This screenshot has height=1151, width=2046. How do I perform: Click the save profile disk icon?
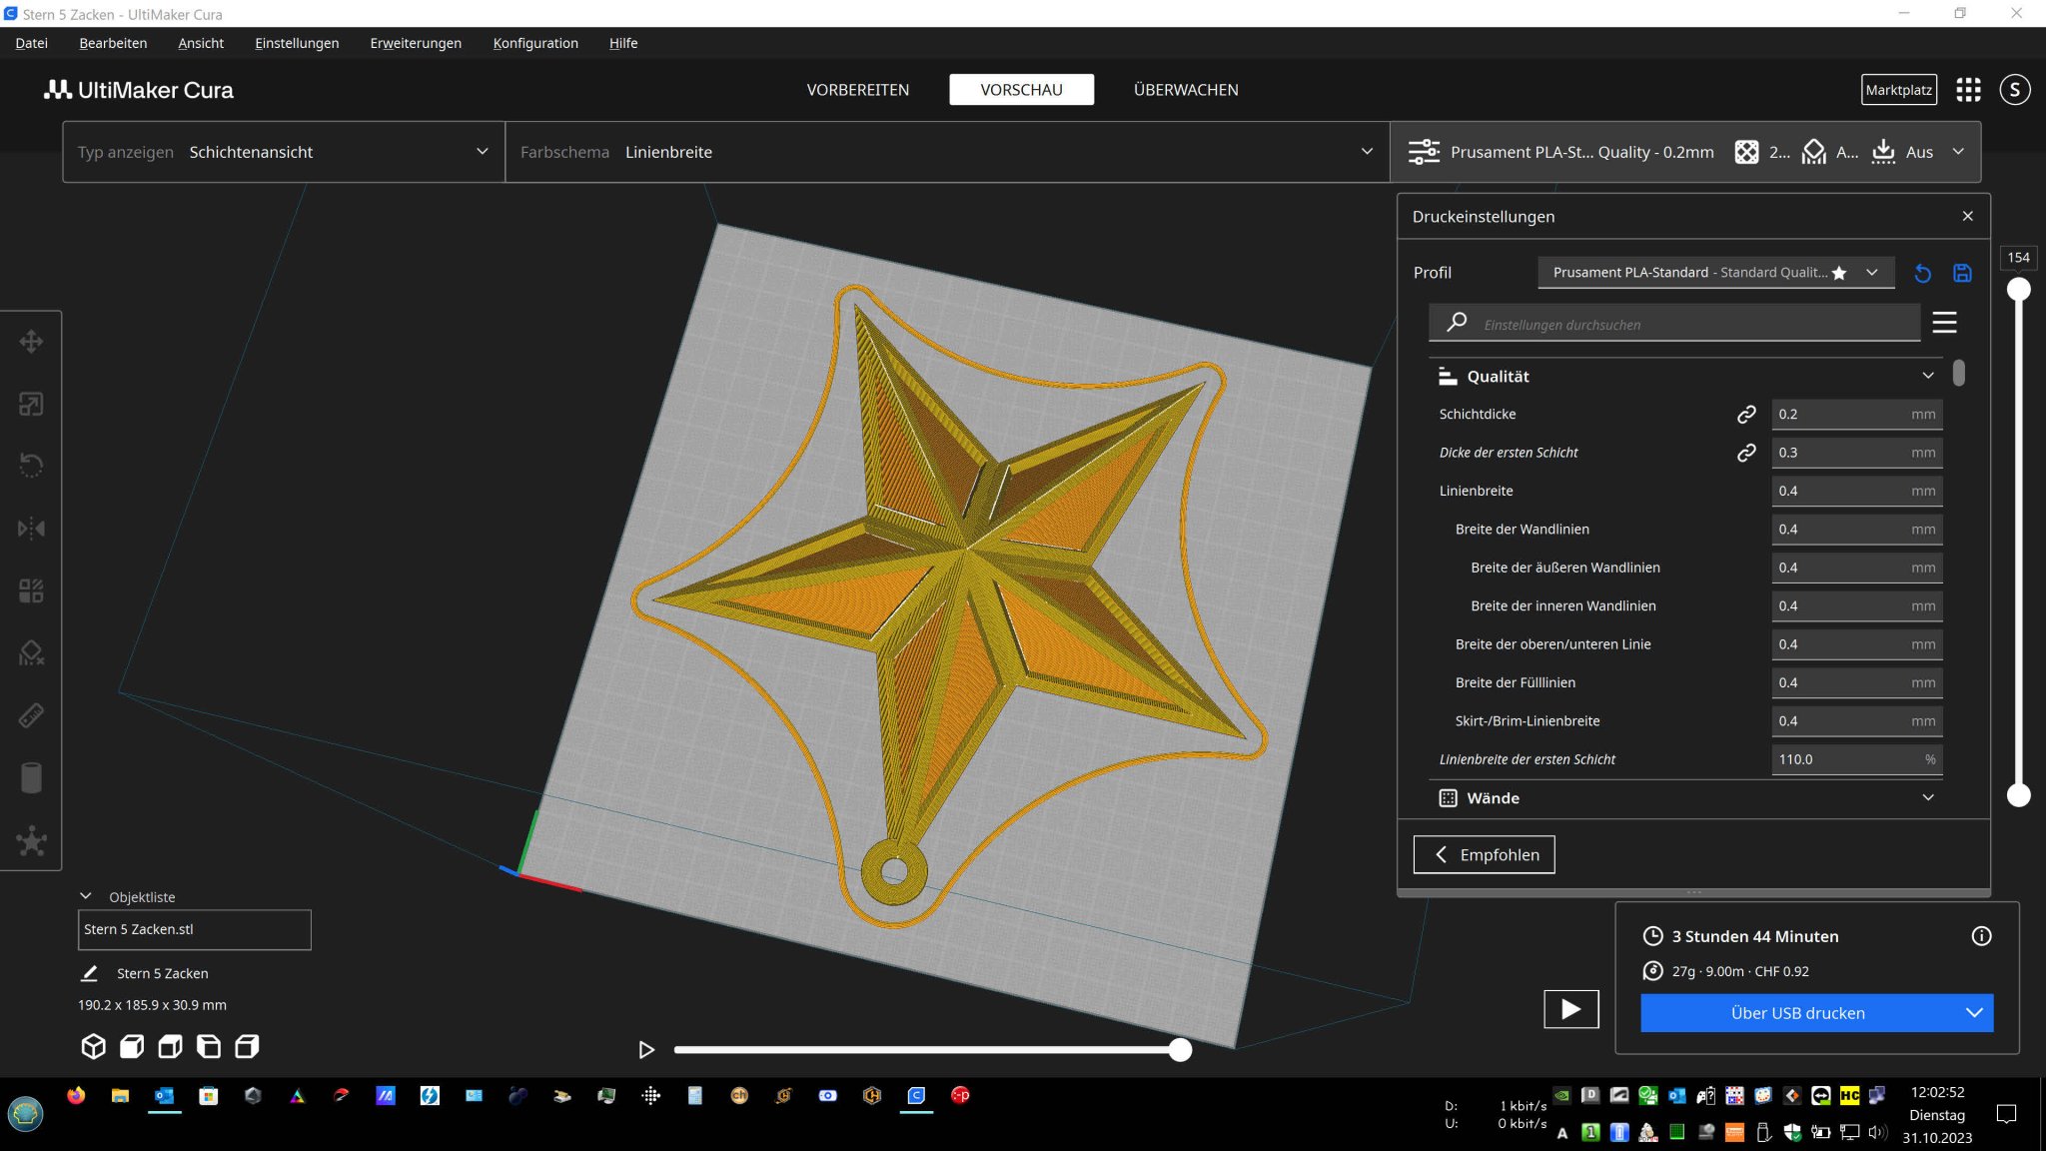pos(1962,273)
